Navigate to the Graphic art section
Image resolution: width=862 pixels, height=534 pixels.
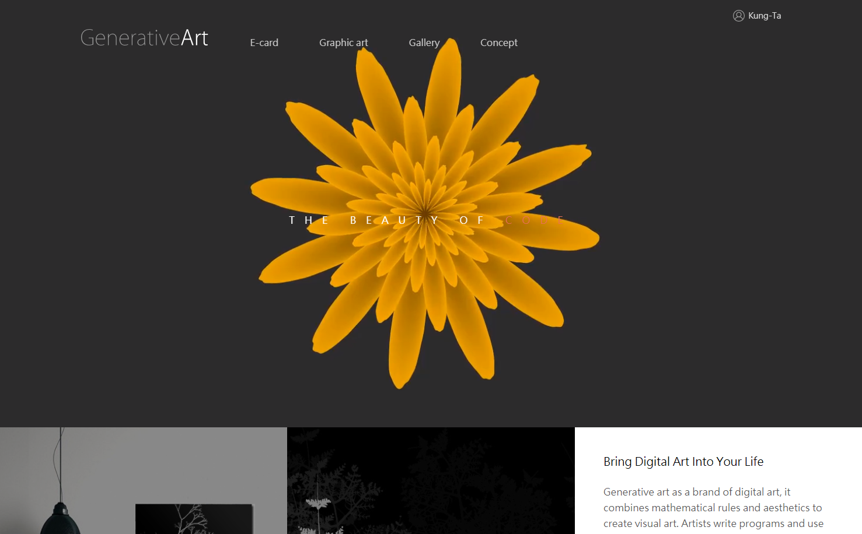tap(343, 42)
